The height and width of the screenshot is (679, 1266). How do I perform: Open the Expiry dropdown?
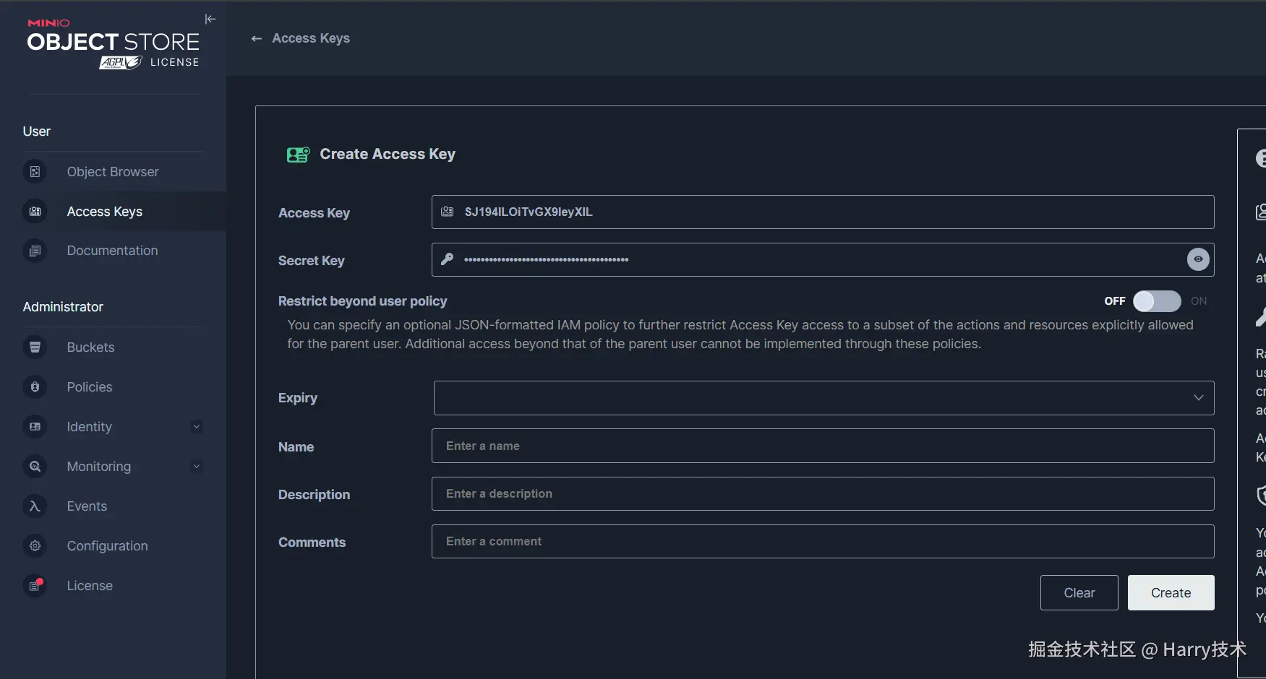point(824,398)
